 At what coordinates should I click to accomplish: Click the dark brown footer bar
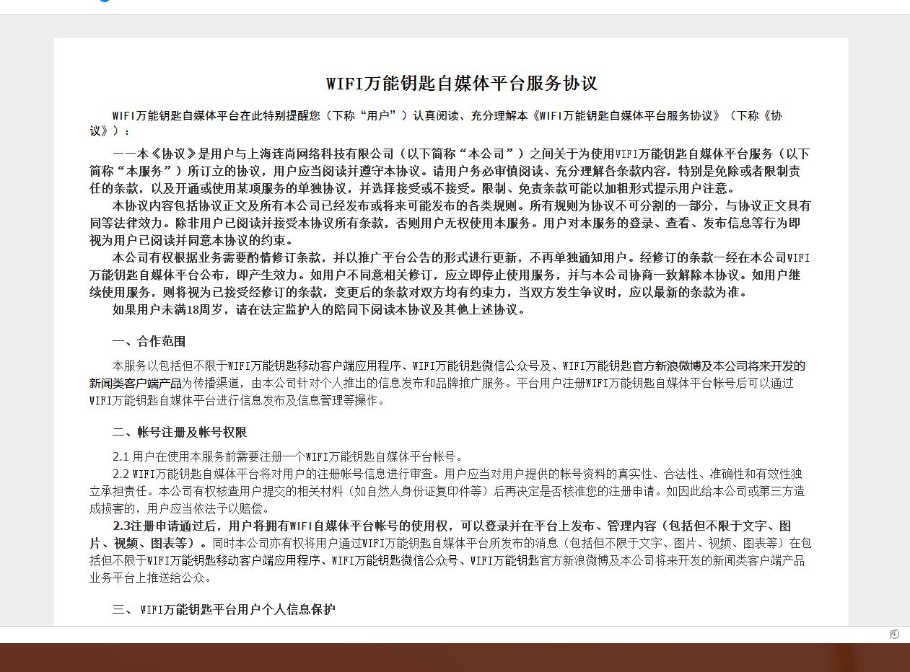click(455, 656)
